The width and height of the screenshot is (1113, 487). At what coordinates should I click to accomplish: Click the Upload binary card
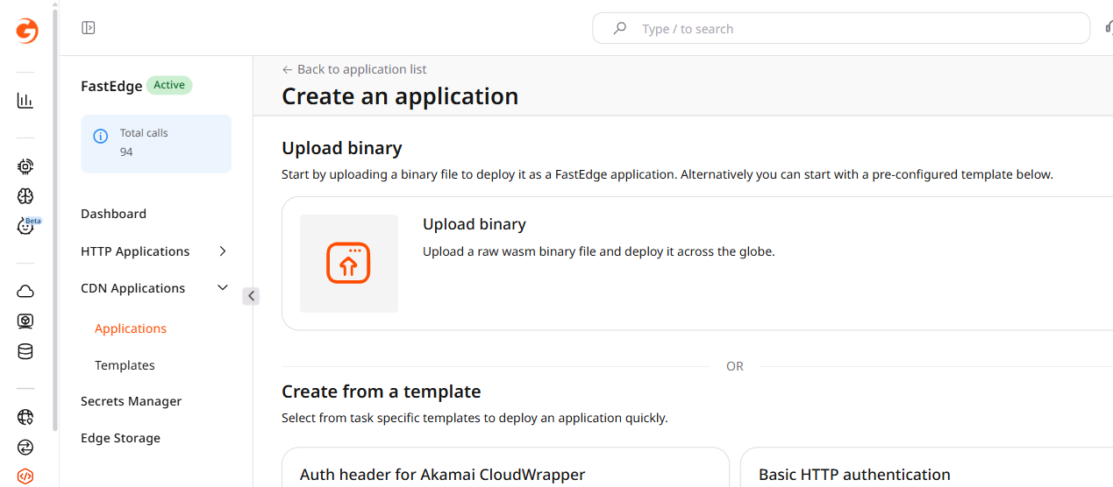click(697, 264)
